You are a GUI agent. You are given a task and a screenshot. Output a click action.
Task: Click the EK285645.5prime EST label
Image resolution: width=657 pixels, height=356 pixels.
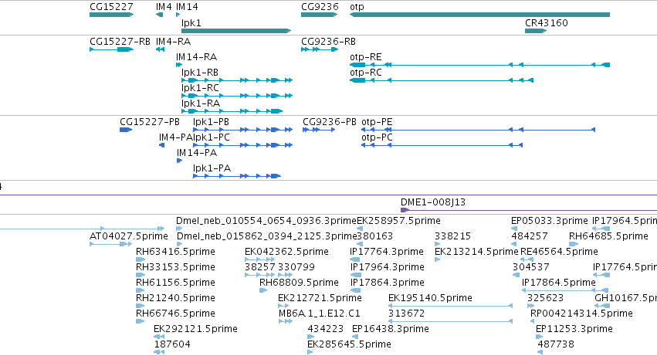click(349, 344)
